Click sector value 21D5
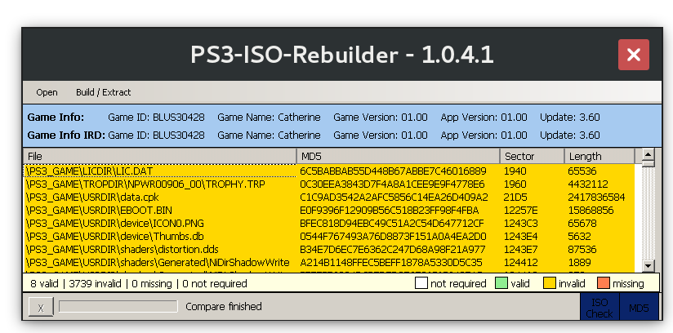This screenshot has height=333, width=673. (515, 198)
